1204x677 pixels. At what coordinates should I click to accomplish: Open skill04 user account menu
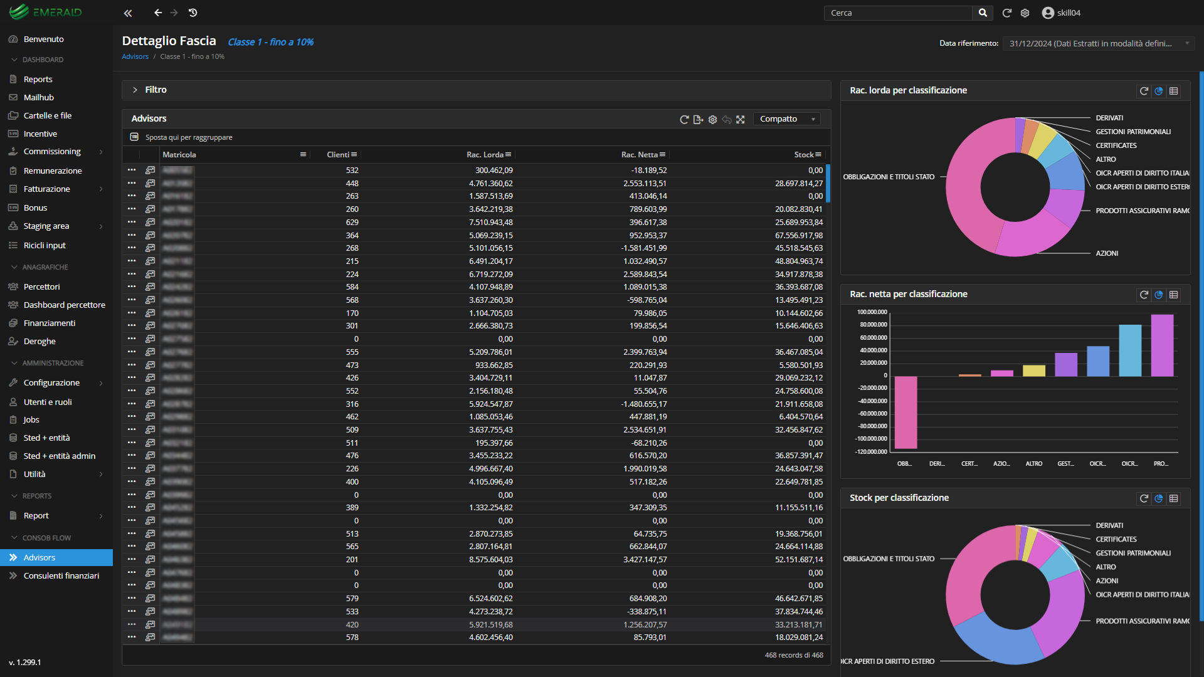coord(1061,13)
